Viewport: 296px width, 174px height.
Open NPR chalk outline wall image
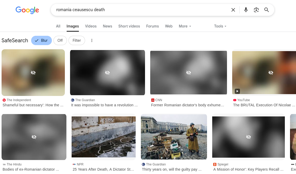104,137
